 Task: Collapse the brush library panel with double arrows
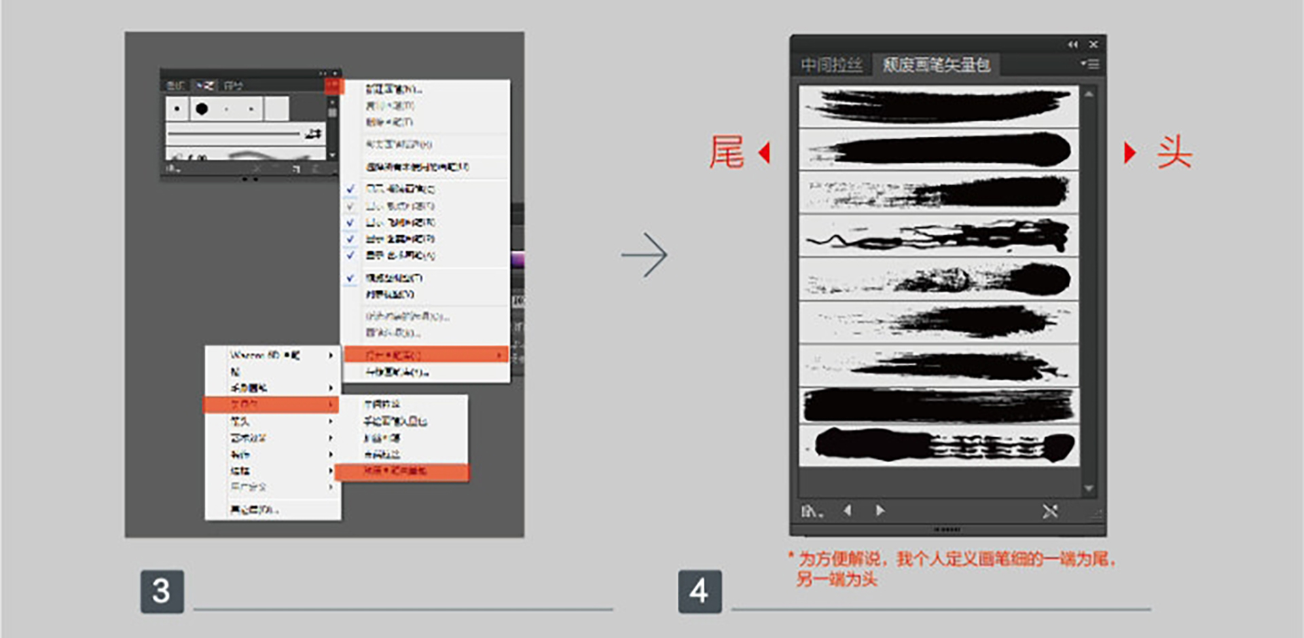[1073, 44]
